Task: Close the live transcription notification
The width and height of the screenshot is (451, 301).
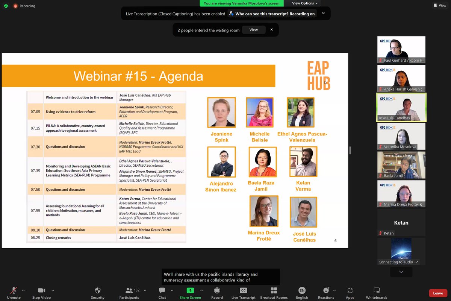Action: click(x=323, y=14)
